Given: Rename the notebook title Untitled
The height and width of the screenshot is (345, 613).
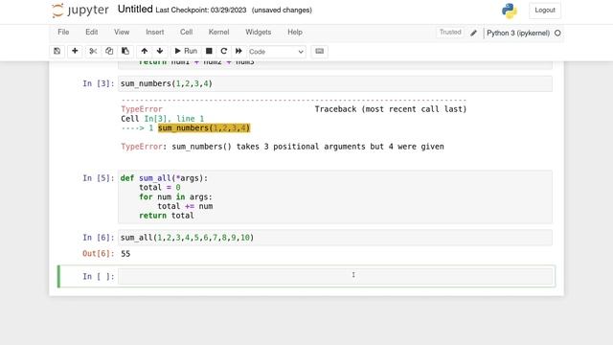Looking at the screenshot, I should click(x=135, y=10).
